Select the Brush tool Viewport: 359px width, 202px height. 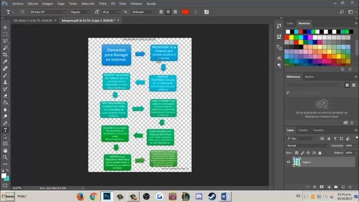5,75
